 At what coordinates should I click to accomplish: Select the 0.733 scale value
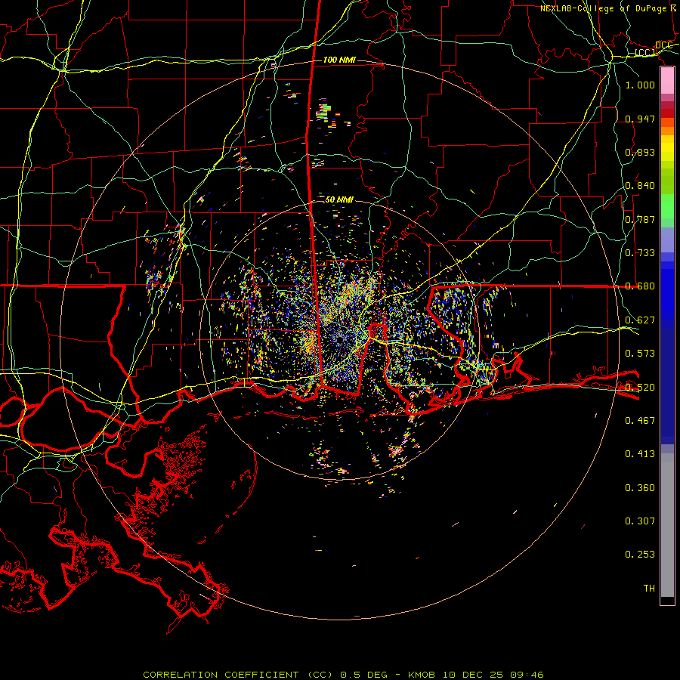point(640,253)
